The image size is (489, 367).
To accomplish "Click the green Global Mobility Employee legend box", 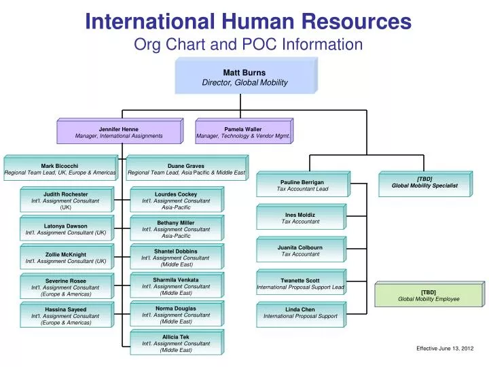I will point(430,294).
